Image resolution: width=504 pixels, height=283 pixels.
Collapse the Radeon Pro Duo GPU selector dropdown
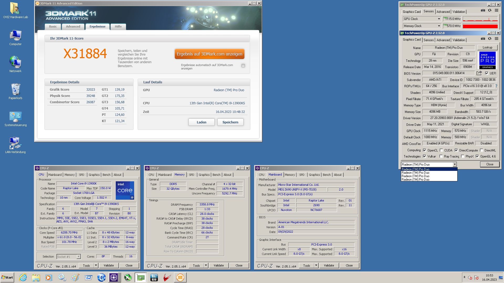coord(455,165)
